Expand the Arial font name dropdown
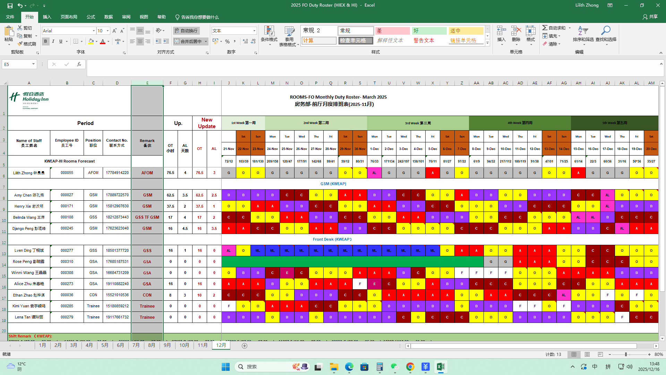Image resolution: width=666 pixels, height=375 pixels. click(94, 31)
